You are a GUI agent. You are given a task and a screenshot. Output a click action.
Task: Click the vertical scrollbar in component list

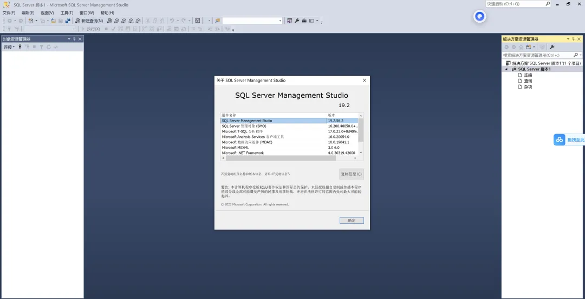361,130
